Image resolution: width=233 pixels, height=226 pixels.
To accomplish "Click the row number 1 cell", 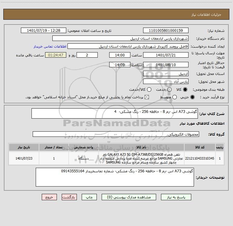I will click(x=220, y=158).
